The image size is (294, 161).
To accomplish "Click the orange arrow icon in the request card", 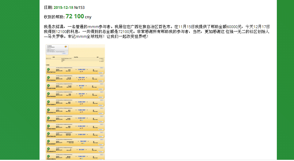I will (66, 47).
